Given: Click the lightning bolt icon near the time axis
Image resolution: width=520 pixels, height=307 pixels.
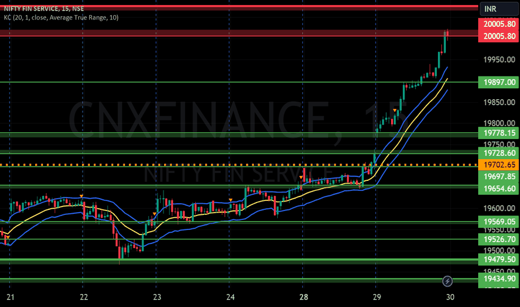Looking at the screenshot, I should 447,281.
